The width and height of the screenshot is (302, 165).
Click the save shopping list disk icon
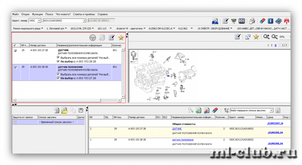[81, 110]
